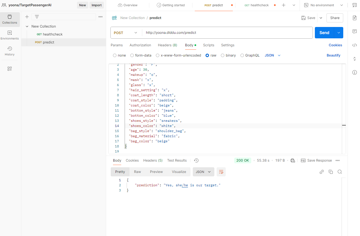Click the Save floppy disk icon
Viewport: 360px width, 236px height.
click(304, 18)
